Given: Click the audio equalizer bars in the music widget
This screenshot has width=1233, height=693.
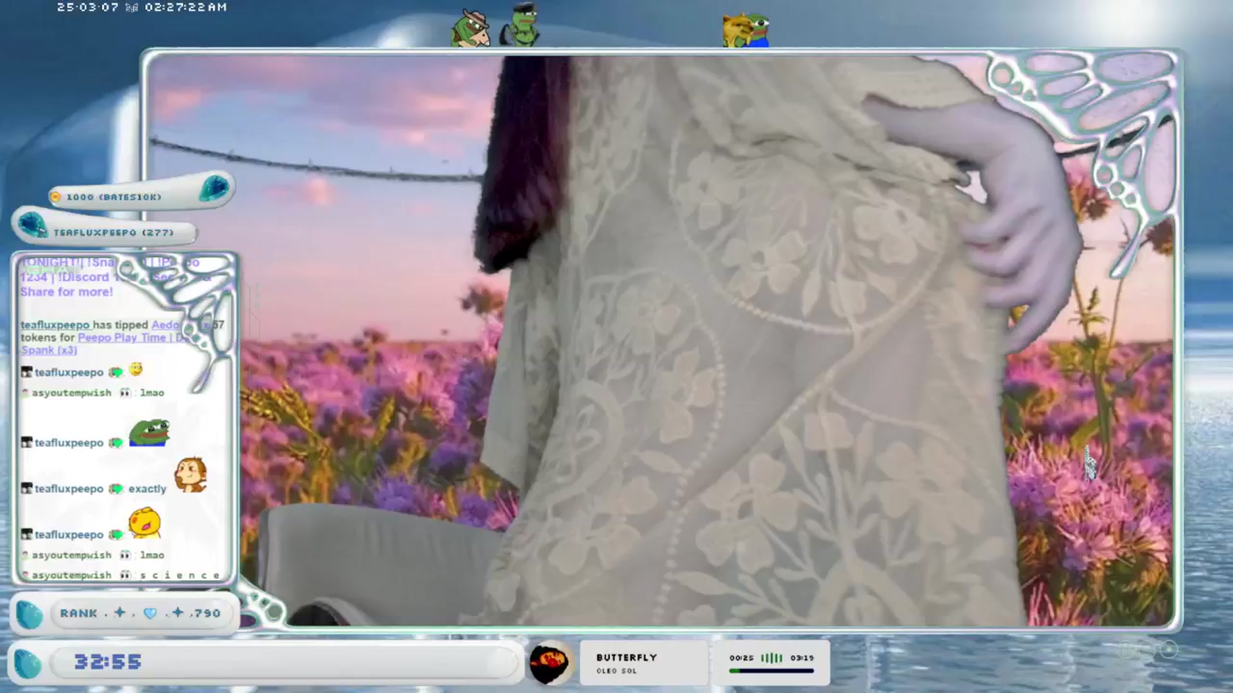Looking at the screenshot, I should tap(772, 658).
